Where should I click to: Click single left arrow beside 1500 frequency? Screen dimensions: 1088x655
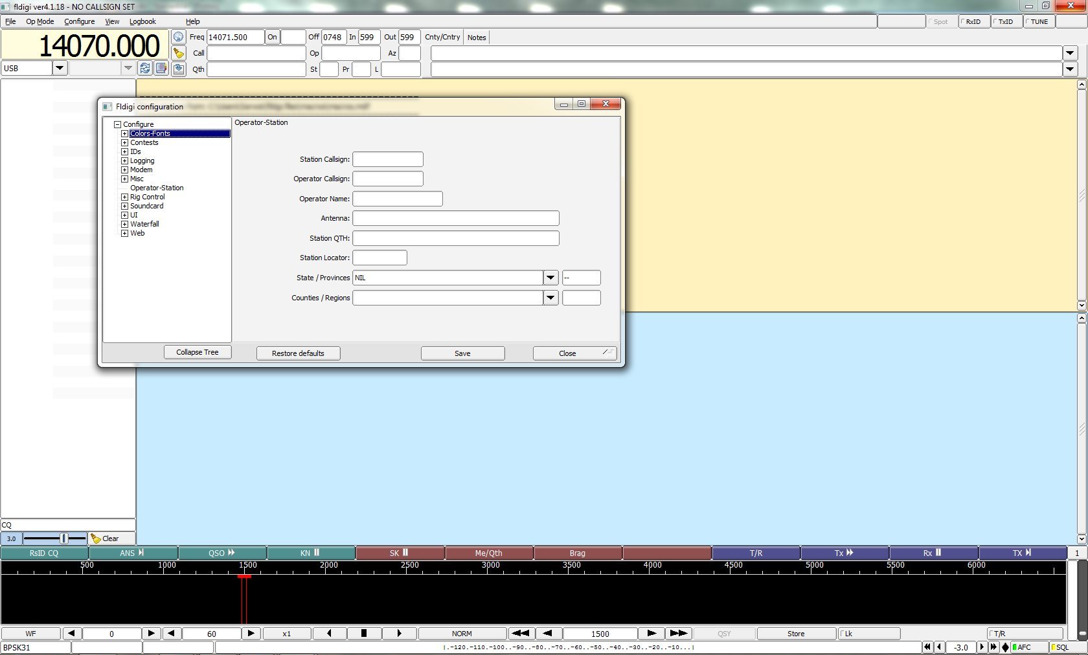(548, 634)
